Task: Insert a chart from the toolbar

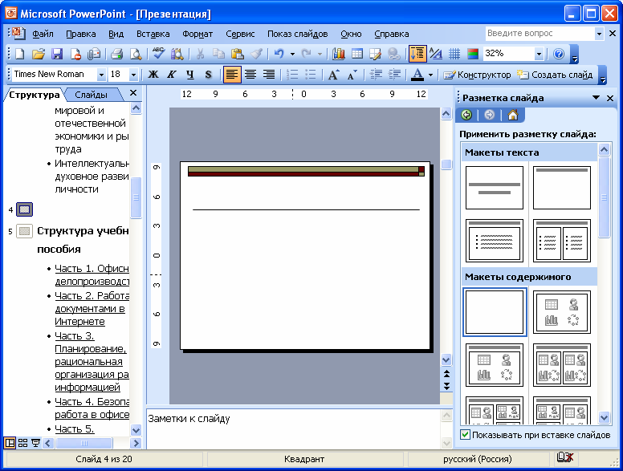Action: click(338, 54)
